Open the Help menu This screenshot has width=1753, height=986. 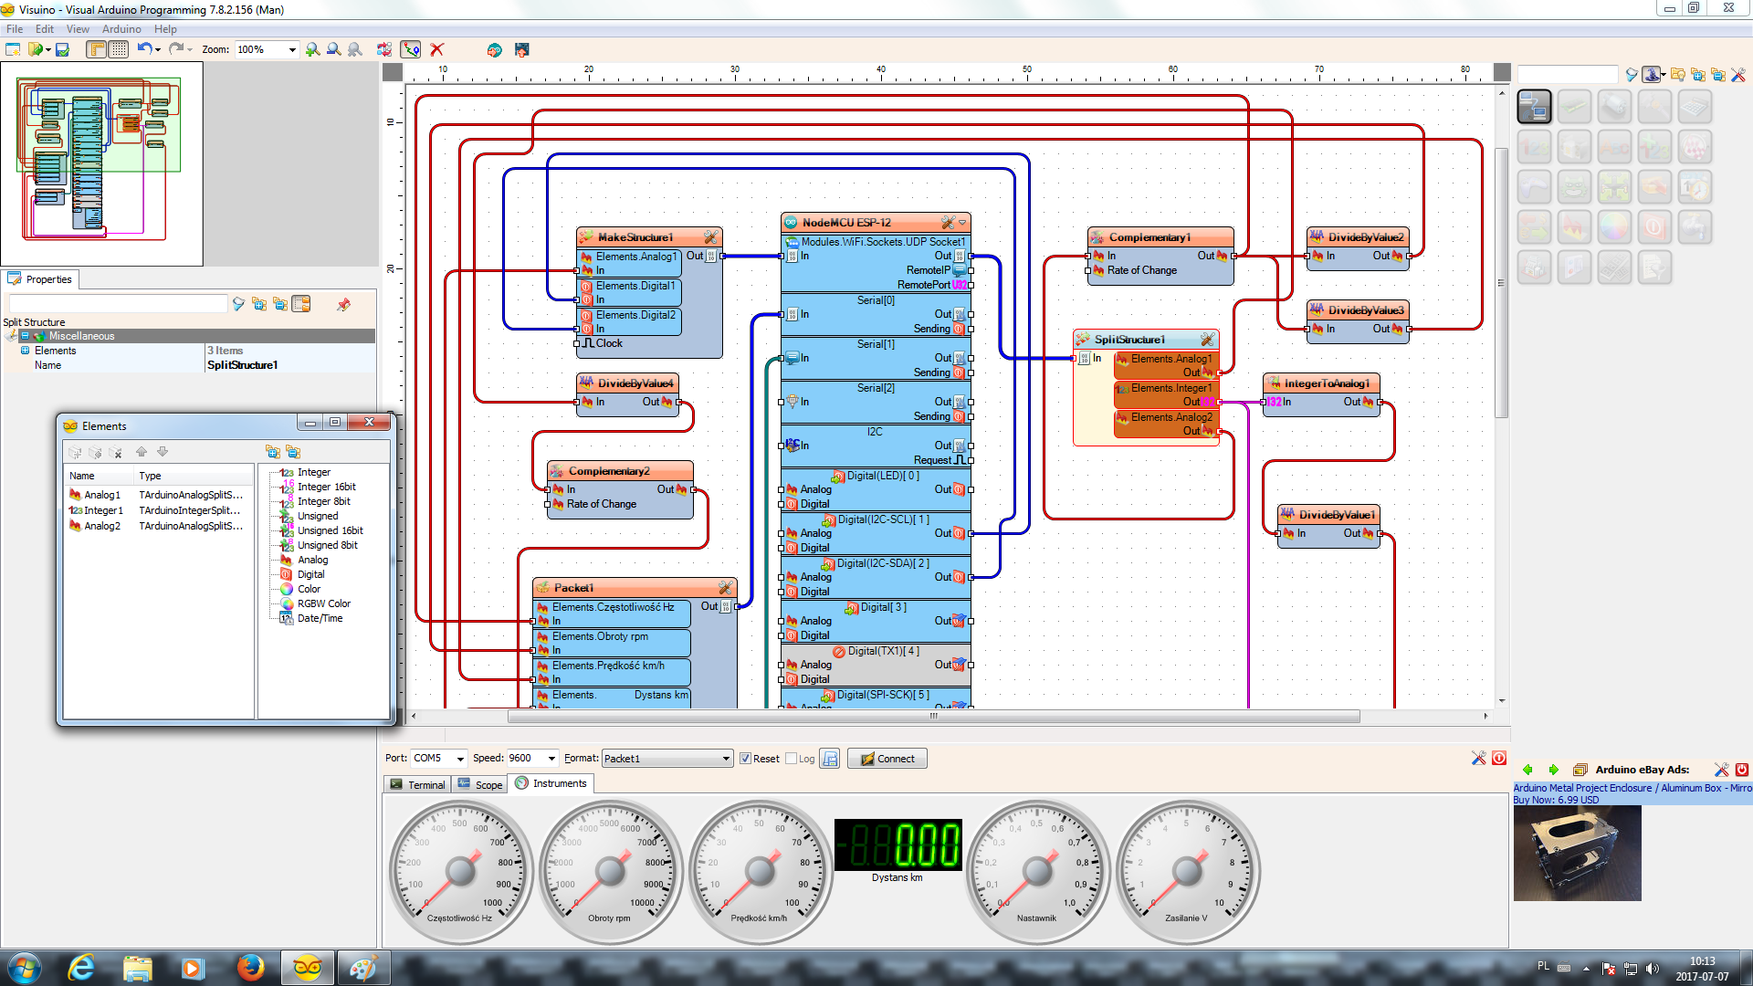[165, 29]
